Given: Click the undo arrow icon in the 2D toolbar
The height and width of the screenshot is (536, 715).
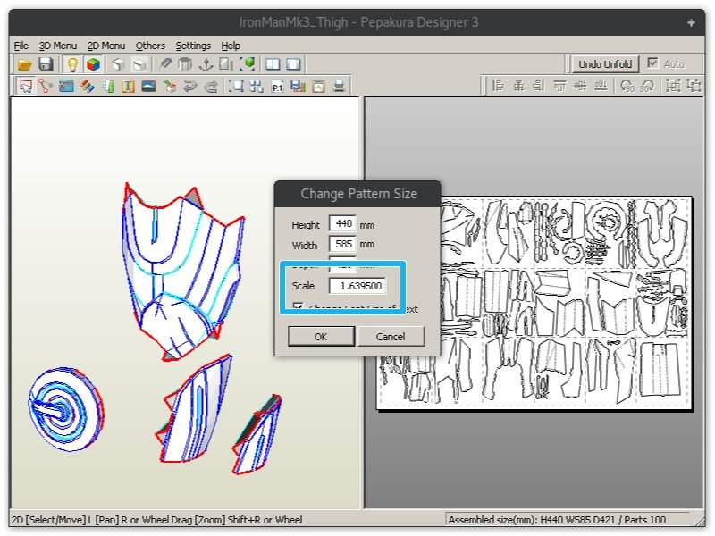Looking at the screenshot, I should point(189,86).
